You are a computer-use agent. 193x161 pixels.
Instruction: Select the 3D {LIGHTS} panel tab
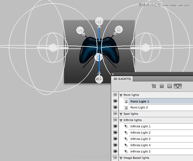122,79
